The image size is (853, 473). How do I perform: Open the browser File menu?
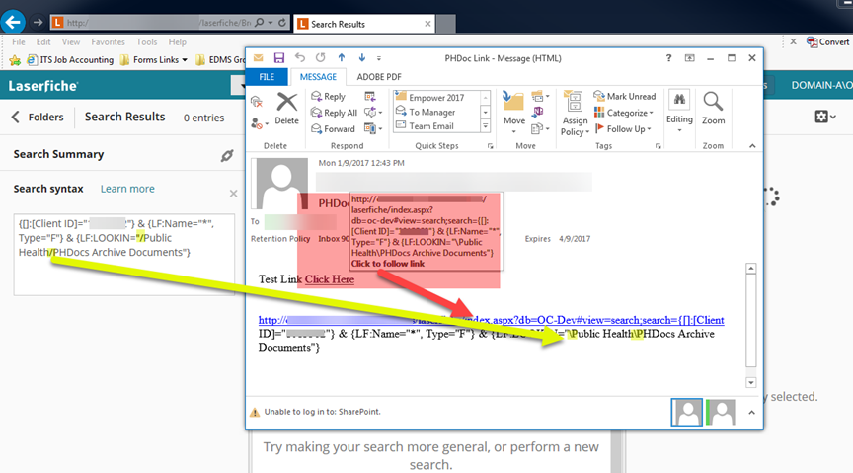point(19,41)
